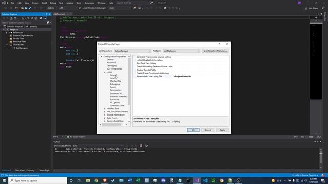Open VS Code from the Windows taskbar

[205, 180]
